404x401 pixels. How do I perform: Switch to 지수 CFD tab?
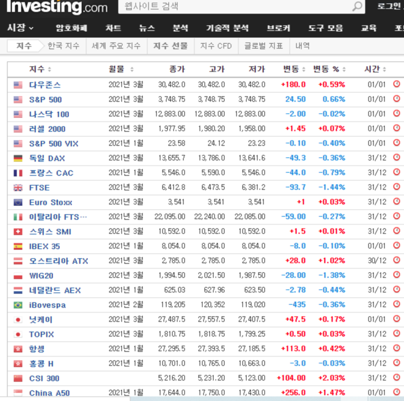tap(216, 46)
